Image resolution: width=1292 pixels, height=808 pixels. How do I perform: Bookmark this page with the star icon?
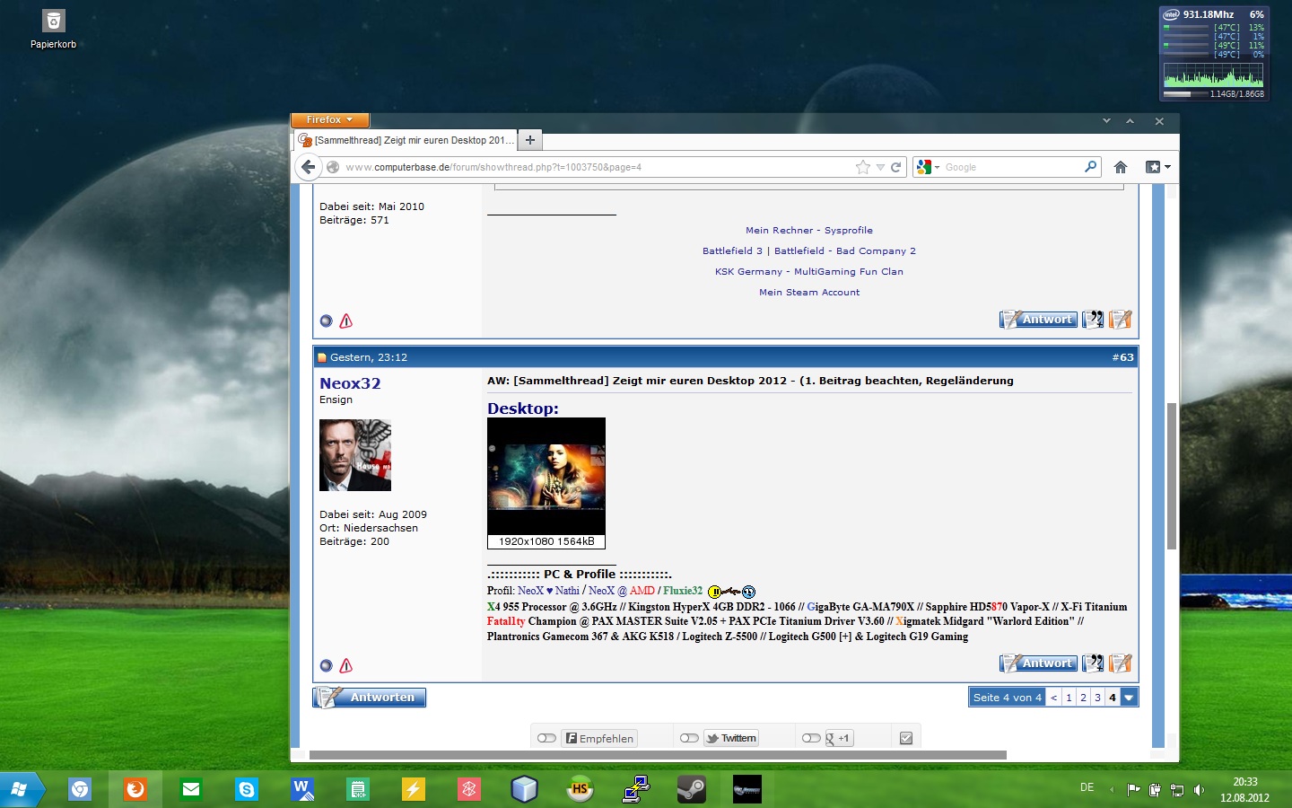pyautogui.click(x=862, y=167)
